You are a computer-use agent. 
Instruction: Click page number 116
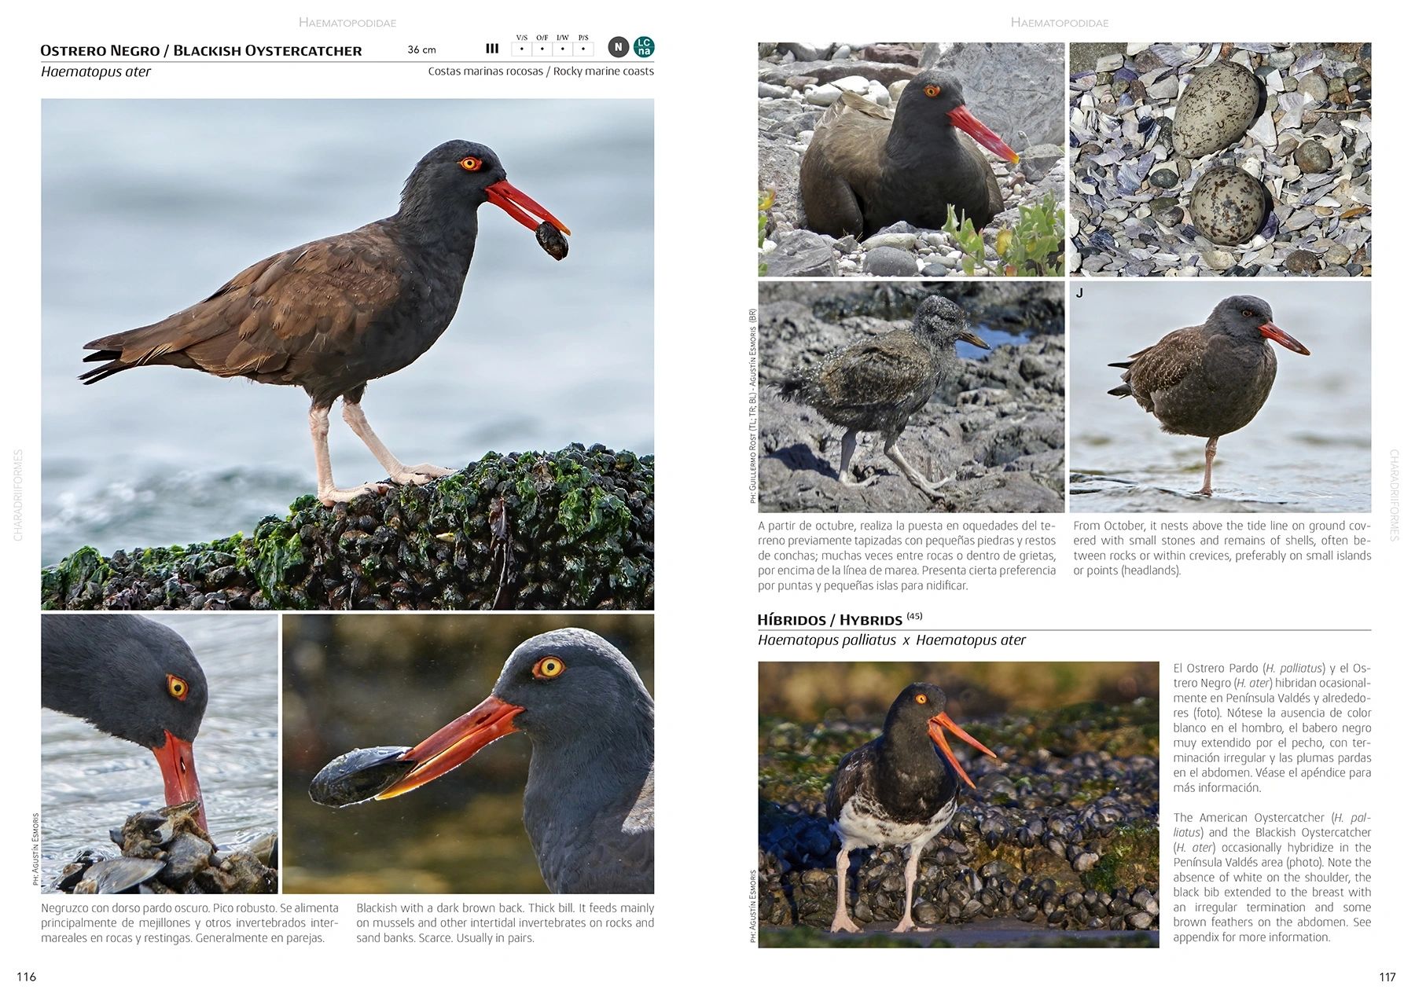coord(26,977)
